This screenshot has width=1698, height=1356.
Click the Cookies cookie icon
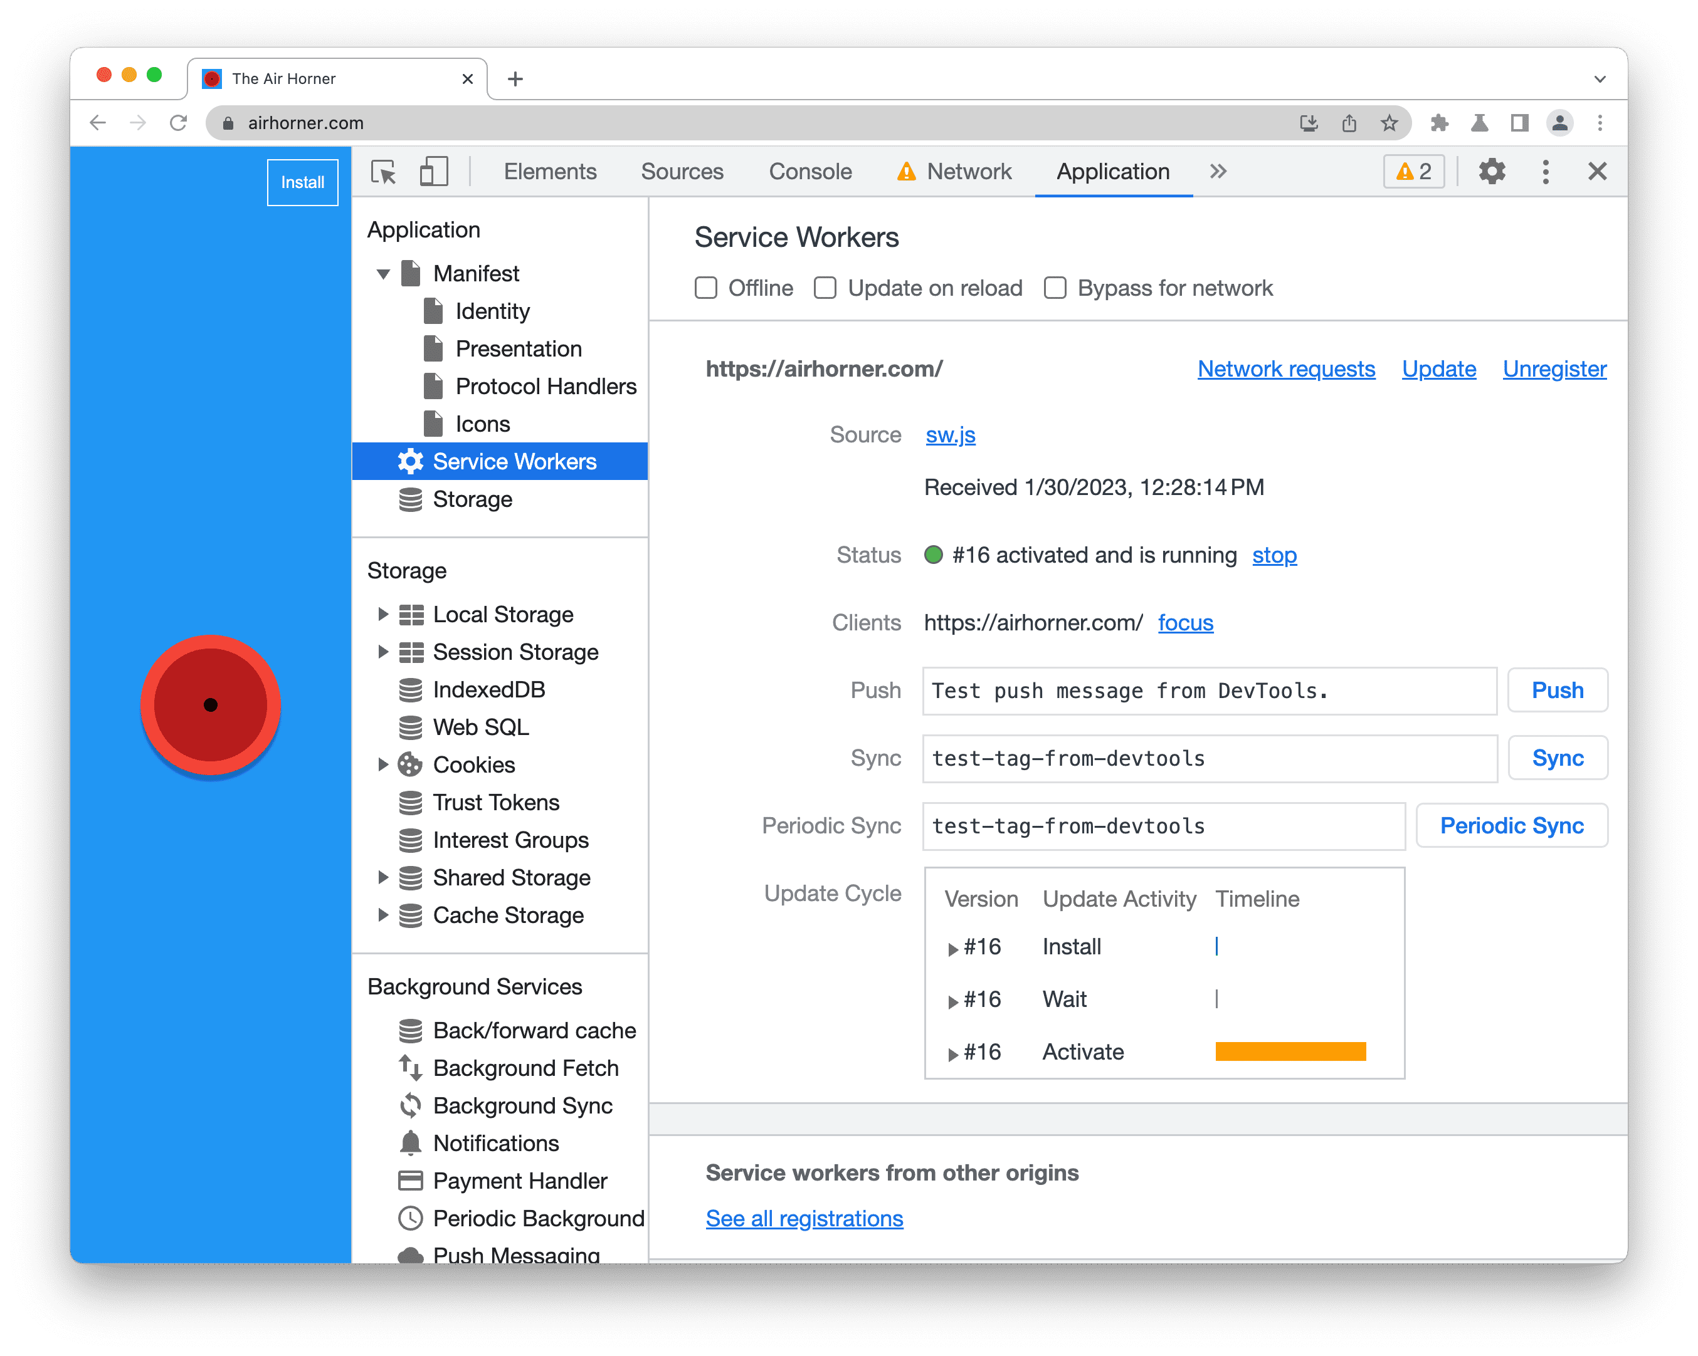411,764
